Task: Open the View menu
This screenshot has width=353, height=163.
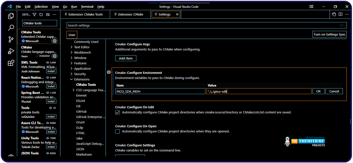Action: [x=55, y=6]
